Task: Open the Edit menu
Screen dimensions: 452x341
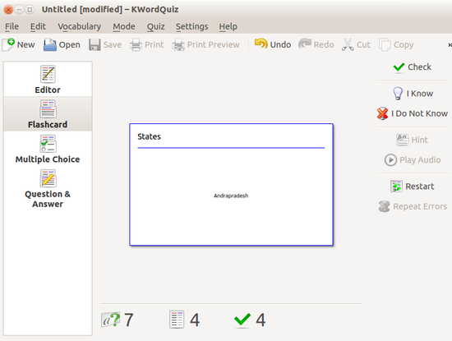Action: pyautogui.click(x=38, y=26)
